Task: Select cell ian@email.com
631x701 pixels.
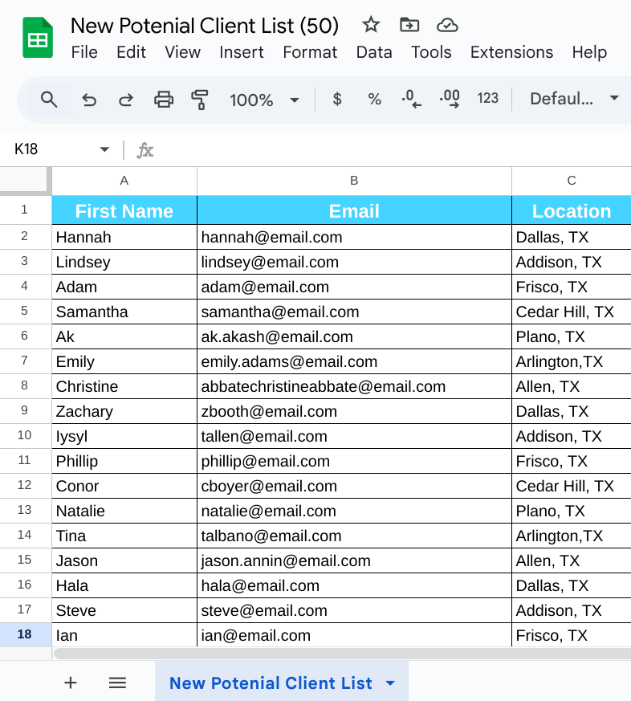Action: tap(354, 635)
